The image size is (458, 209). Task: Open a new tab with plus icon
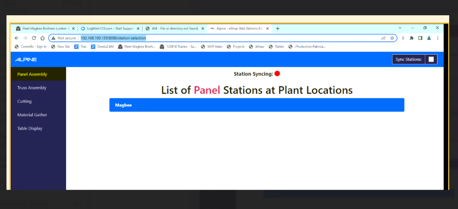point(278,28)
